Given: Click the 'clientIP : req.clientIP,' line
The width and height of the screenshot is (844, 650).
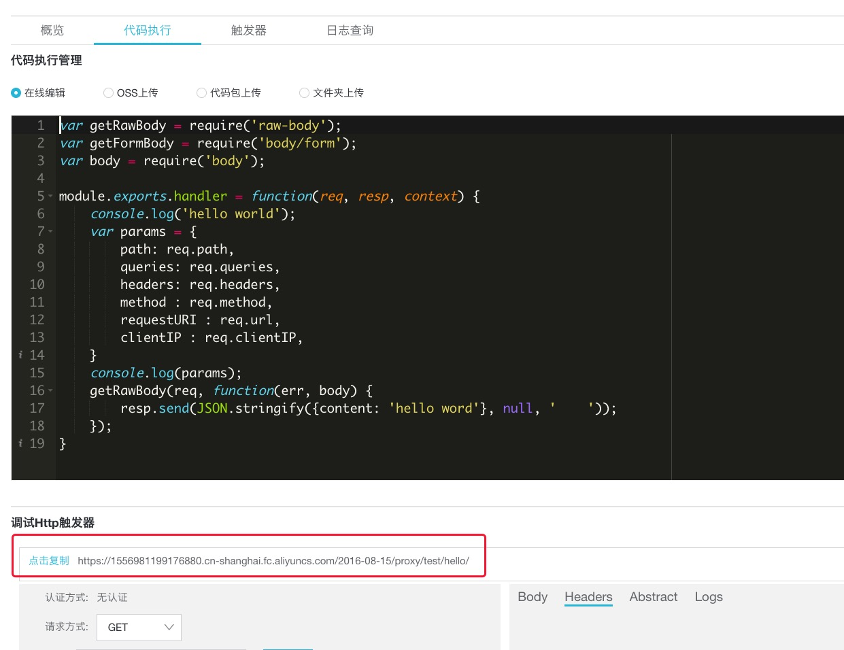Looking at the screenshot, I should (x=212, y=338).
